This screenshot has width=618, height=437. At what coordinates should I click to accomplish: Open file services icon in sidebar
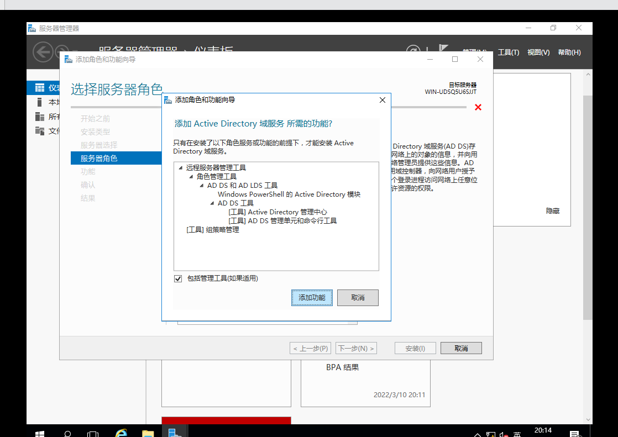point(40,131)
